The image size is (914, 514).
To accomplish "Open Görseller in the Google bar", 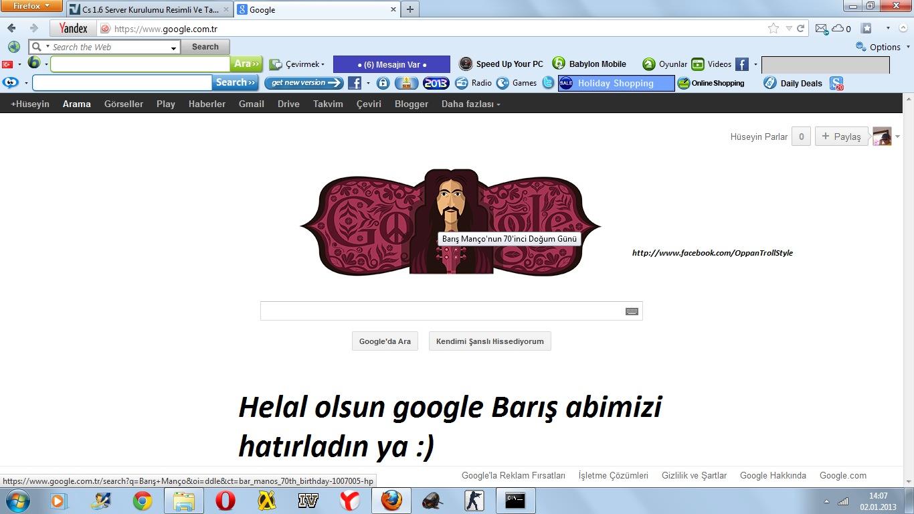I will tap(124, 104).
